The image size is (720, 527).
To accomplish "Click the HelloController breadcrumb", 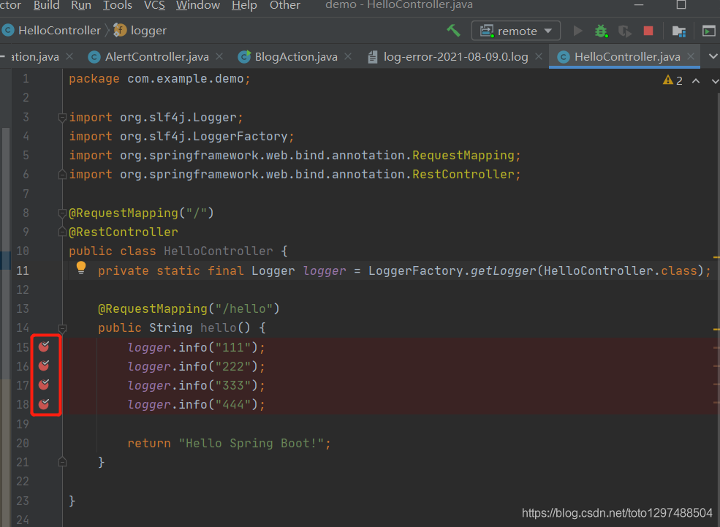I will point(59,31).
